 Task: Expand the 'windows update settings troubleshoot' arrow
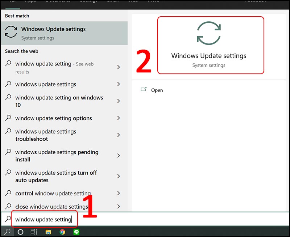(119, 135)
